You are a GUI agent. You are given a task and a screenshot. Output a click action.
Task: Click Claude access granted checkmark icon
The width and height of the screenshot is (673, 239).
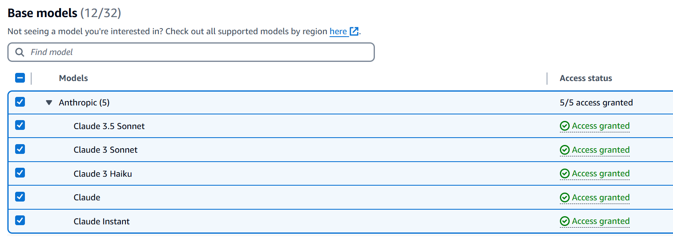tap(565, 198)
